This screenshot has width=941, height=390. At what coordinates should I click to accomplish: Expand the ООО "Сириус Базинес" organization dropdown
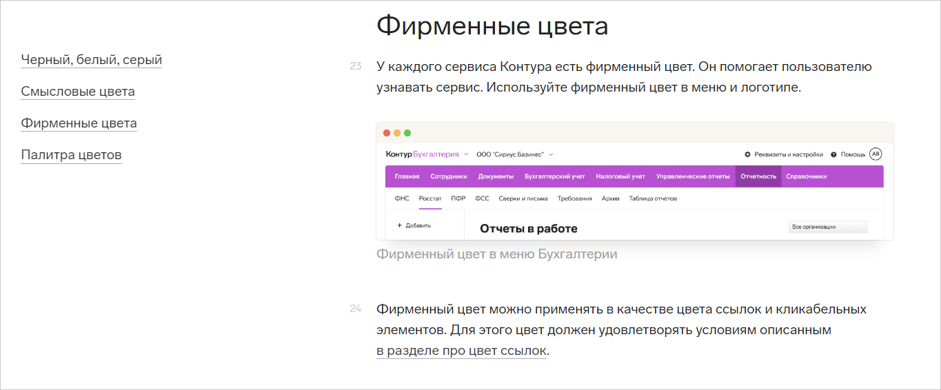pyautogui.click(x=515, y=154)
